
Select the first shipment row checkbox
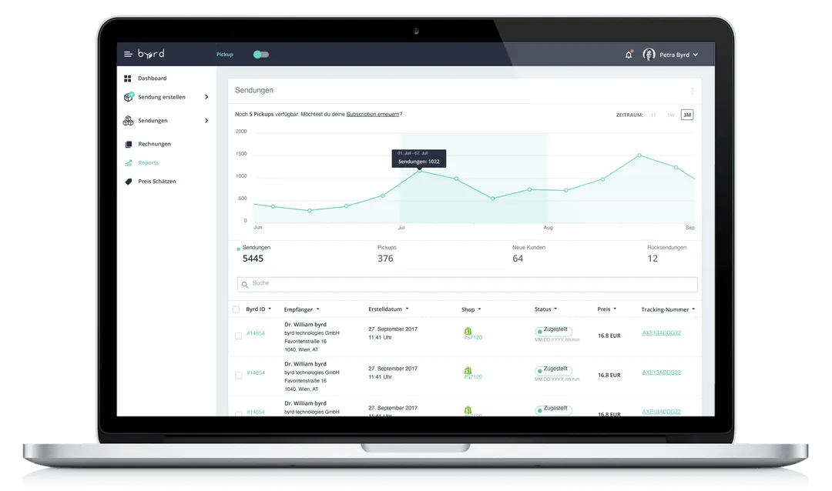point(238,336)
